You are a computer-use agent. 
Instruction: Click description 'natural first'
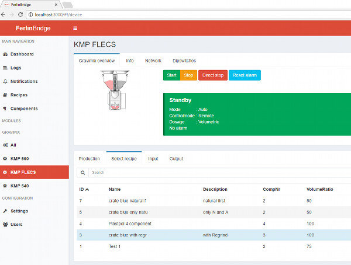coord(214,201)
